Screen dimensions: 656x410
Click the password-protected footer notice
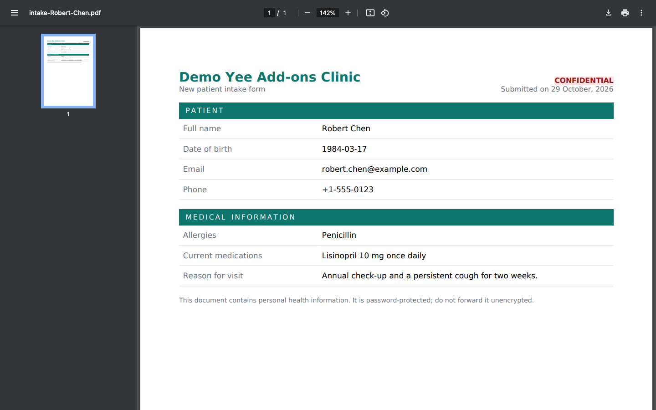pos(356,300)
